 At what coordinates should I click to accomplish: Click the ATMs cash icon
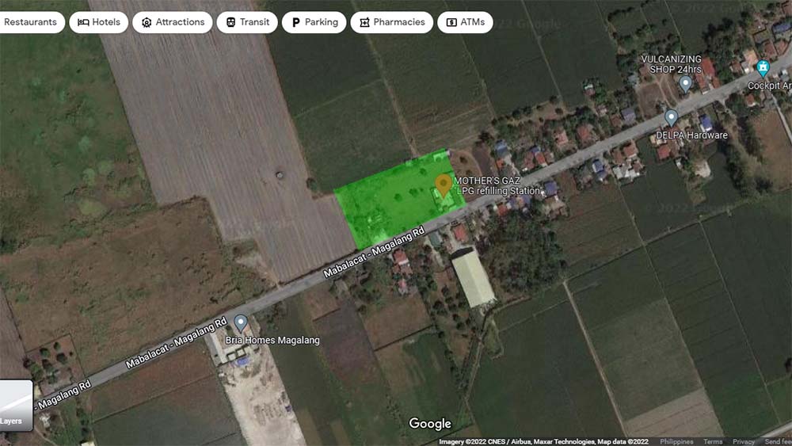click(451, 22)
